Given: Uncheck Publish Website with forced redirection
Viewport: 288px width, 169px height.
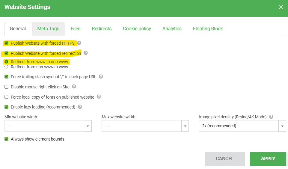Looking at the screenshot, I should tap(6, 53).
